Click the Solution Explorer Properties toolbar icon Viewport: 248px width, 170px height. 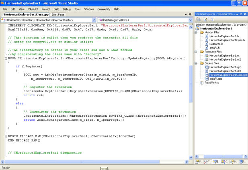198,19
